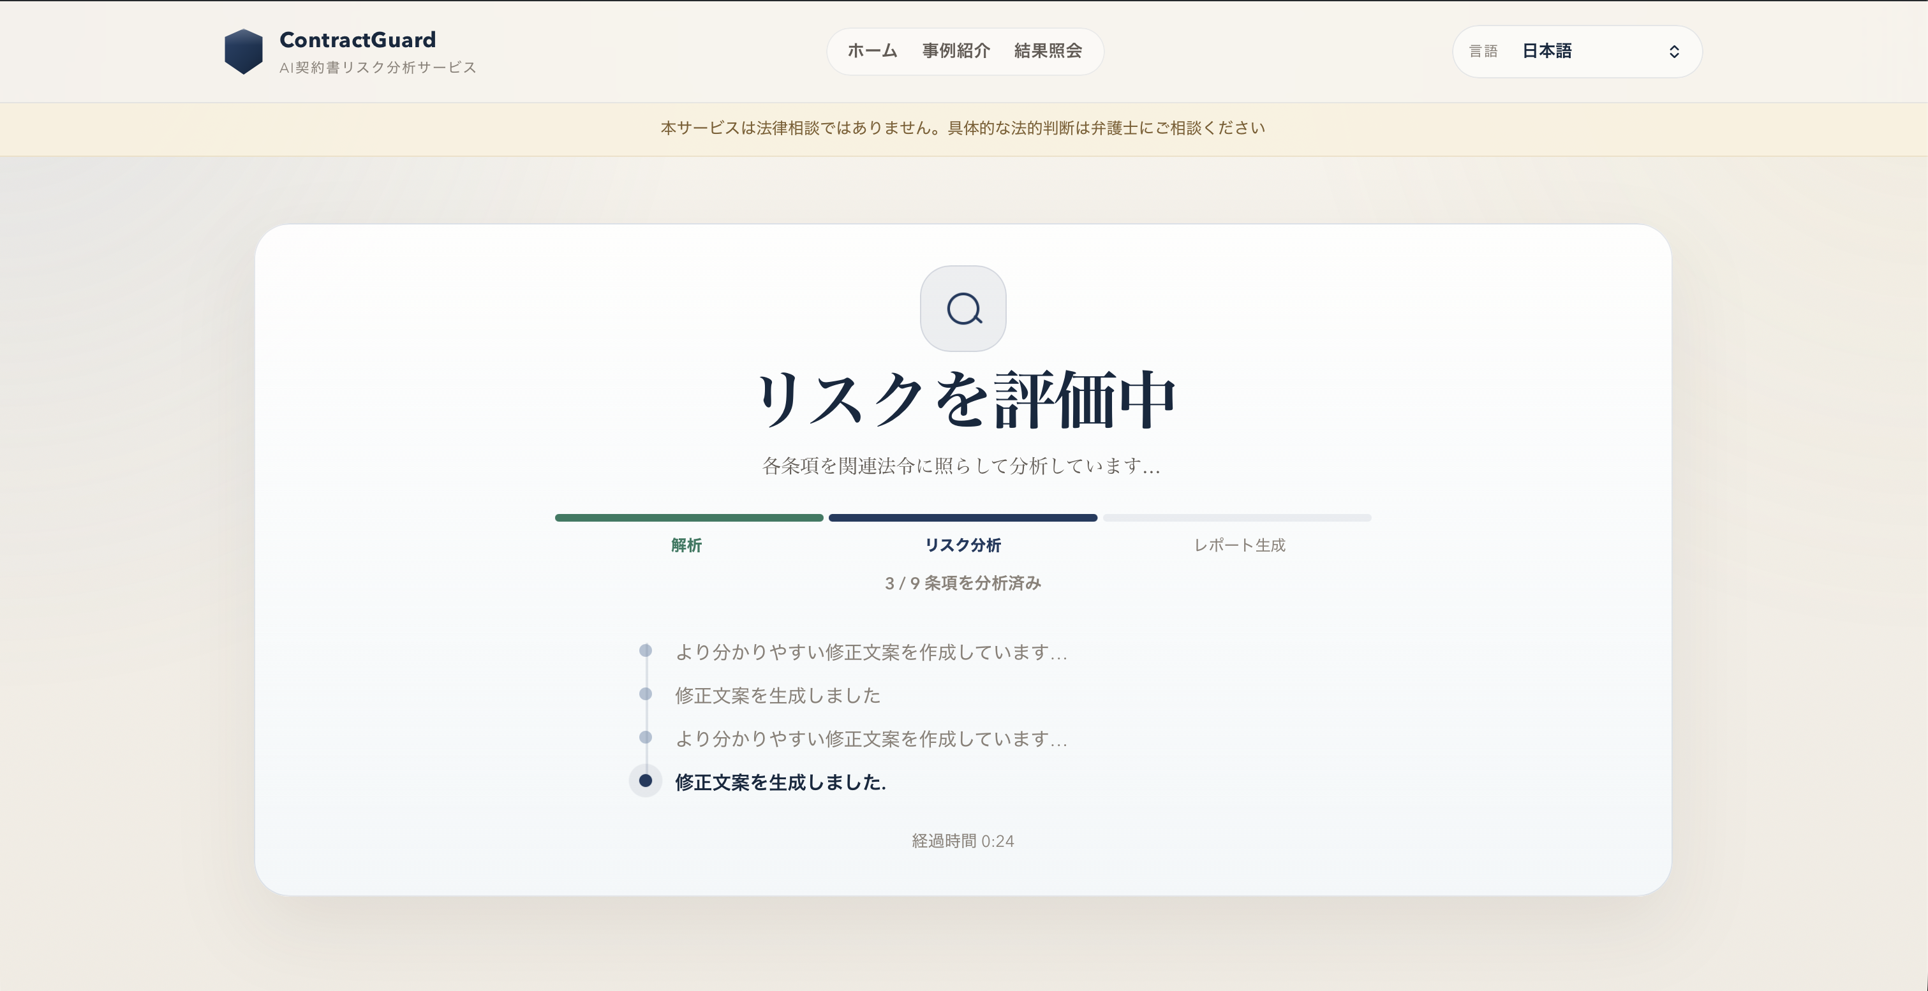Click the ContractGuard title text
Viewport: 1928px width, 991px height.
click(x=357, y=39)
